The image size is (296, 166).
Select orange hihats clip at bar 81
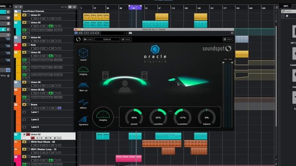(x=162, y=143)
